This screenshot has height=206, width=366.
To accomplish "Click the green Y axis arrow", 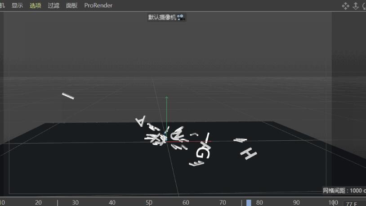I will [166, 98].
